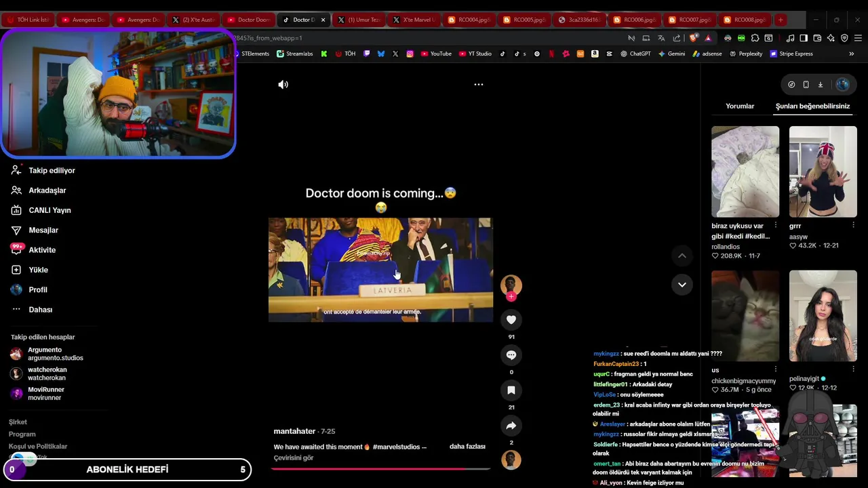Open the 'grrr' video thumbnail by aasyw
The width and height of the screenshot is (868, 488).
click(823, 171)
